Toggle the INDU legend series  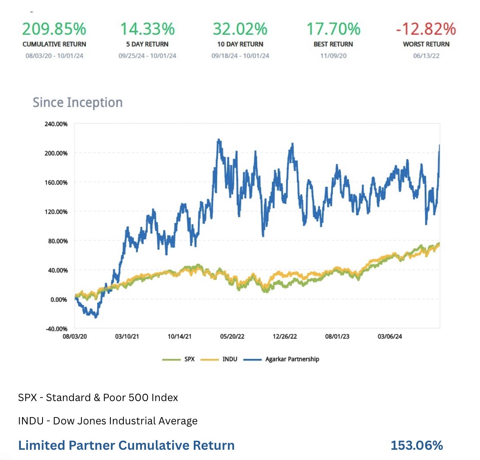pyautogui.click(x=229, y=359)
